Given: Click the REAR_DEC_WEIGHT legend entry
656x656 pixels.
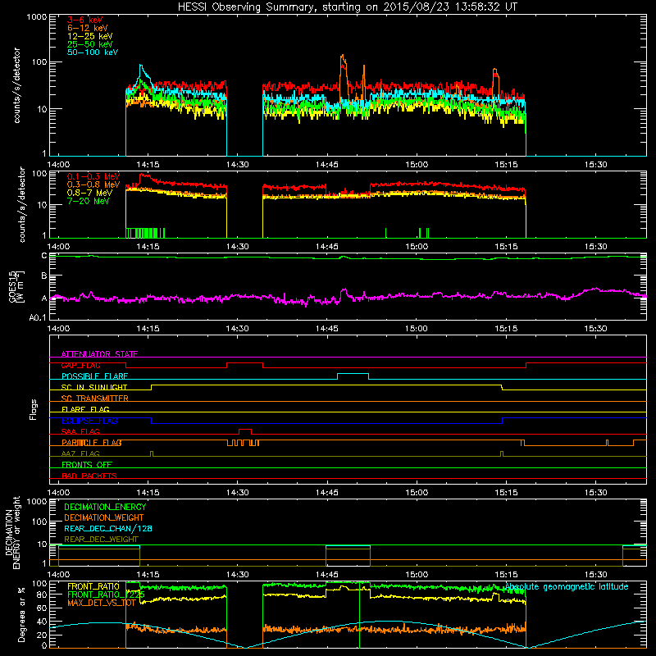Looking at the screenshot, I should [x=101, y=540].
